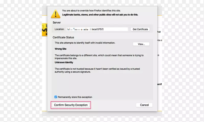The height and width of the screenshot is (122, 204).
Task: Select the bold Wrong Site heading
Action: pos(60,49)
